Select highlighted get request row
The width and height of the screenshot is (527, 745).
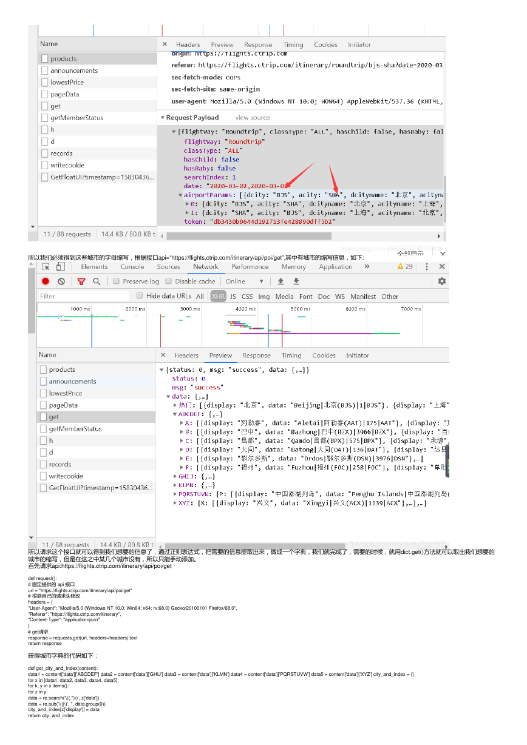coord(96,417)
